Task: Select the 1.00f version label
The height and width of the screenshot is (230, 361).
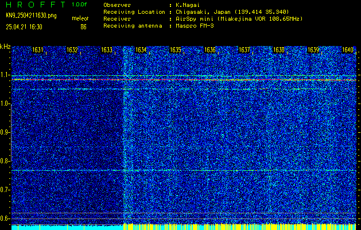Action: pos(79,5)
